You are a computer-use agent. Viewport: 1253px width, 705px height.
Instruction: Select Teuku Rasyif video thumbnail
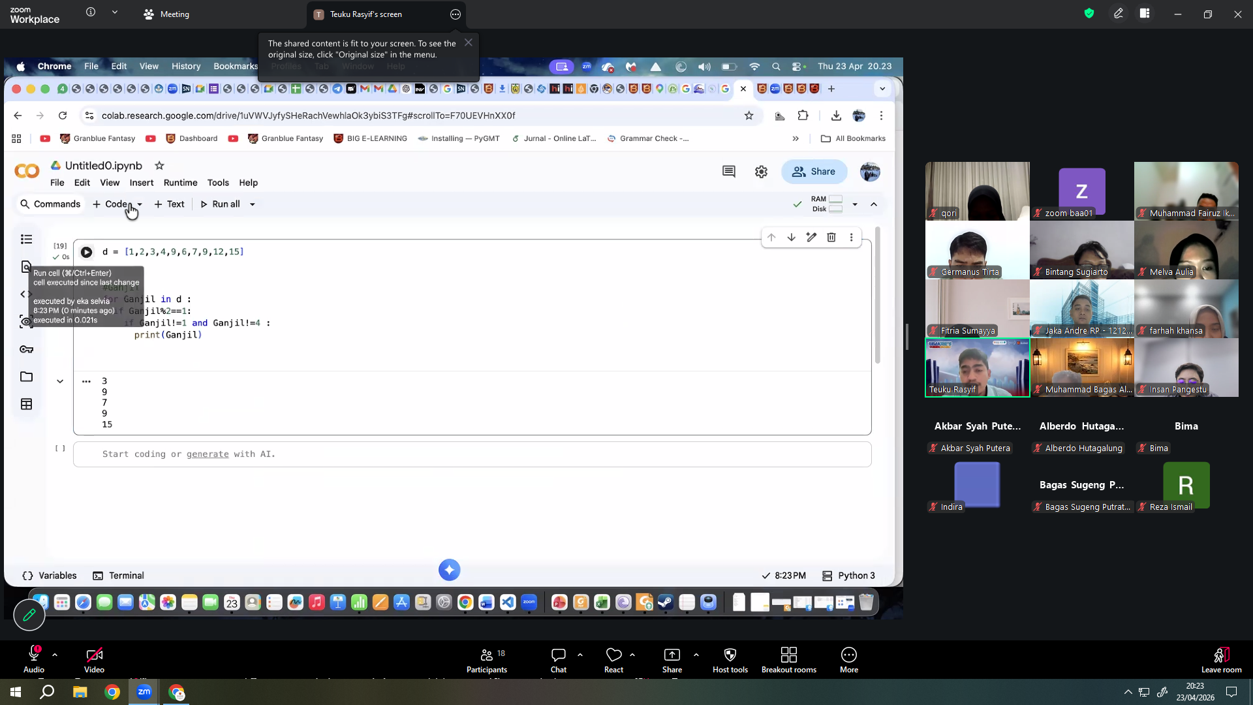pyautogui.click(x=978, y=368)
